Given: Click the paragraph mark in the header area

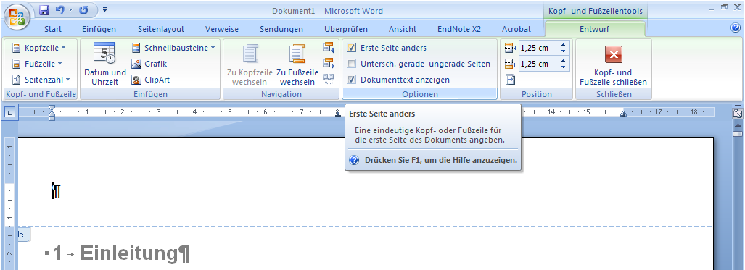Looking at the screenshot, I should point(57,191).
